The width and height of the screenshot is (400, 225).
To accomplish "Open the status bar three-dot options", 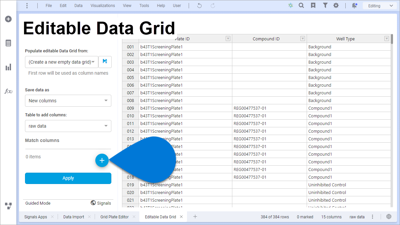I will (x=373, y=217).
